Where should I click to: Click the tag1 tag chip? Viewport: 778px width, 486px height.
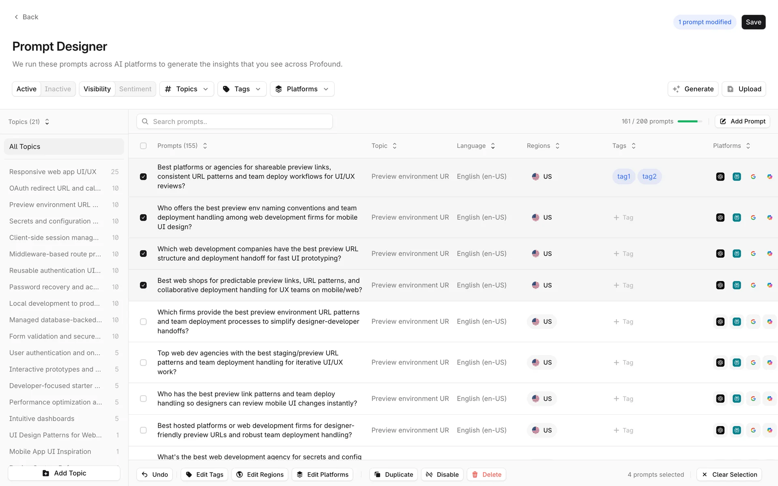tap(624, 177)
